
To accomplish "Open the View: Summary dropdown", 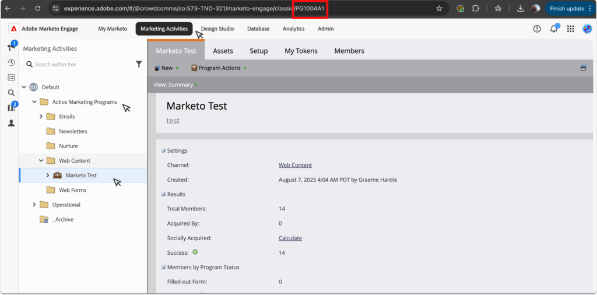I will coord(175,85).
